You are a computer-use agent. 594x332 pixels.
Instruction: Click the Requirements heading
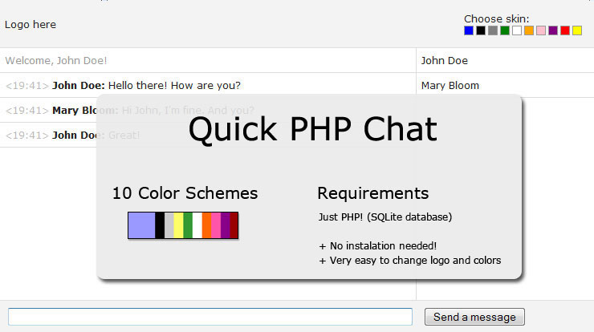[x=372, y=193]
